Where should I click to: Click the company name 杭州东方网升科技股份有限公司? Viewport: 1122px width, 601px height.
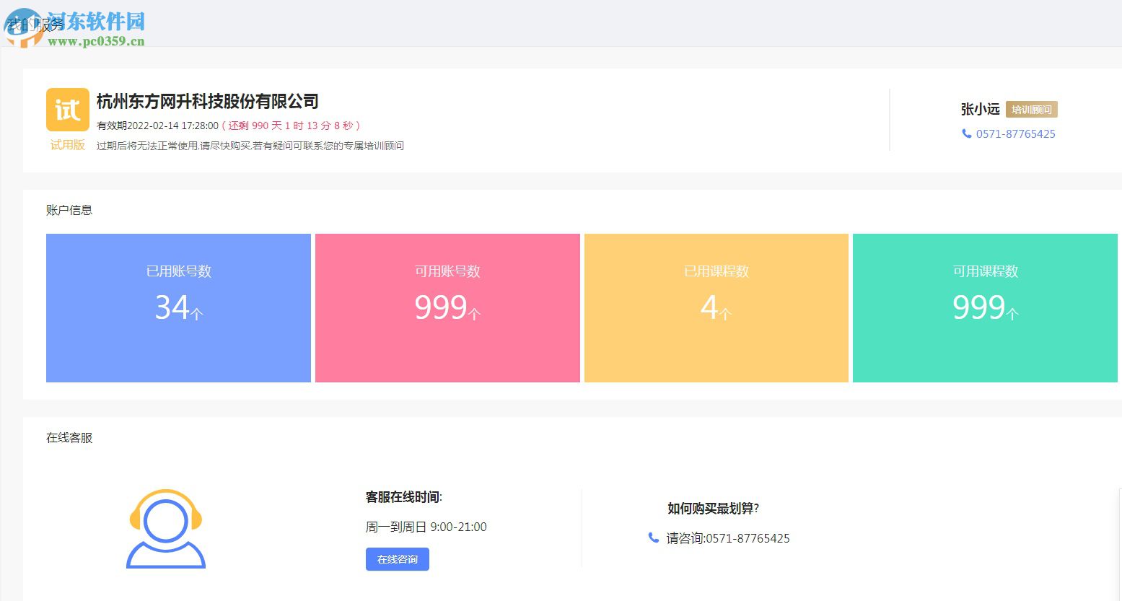click(208, 102)
